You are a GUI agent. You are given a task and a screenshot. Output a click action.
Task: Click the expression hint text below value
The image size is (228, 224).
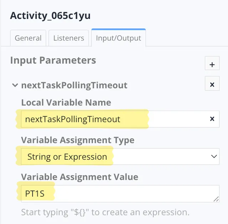pos(105,212)
